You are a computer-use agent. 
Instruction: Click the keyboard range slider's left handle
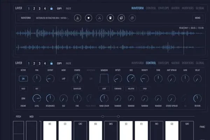click(103, 116)
